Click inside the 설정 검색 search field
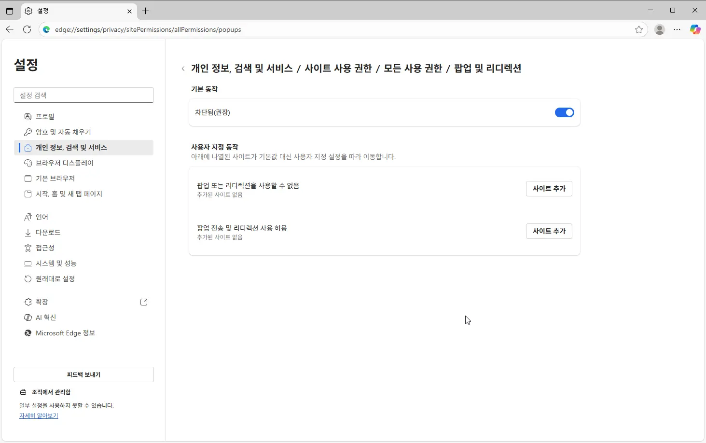The width and height of the screenshot is (706, 443). [x=83, y=95]
